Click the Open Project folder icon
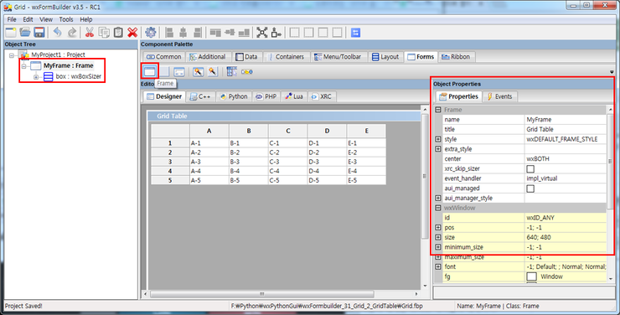 [25, 33]
